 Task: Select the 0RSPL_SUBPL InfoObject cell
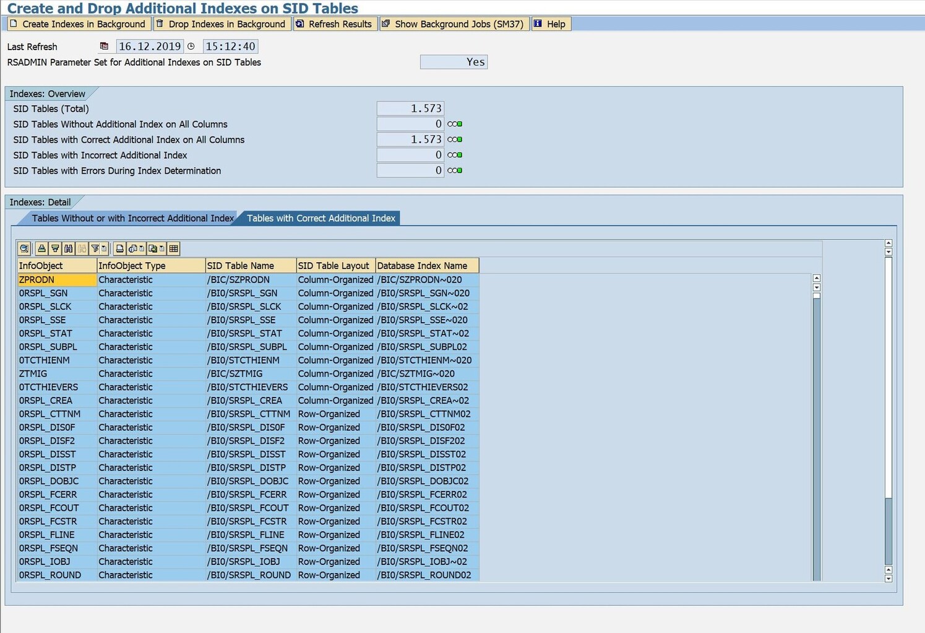(x=57, y=347)
